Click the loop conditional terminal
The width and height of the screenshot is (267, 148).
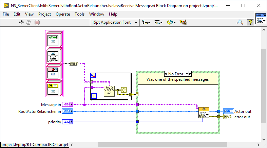(124, 90)
